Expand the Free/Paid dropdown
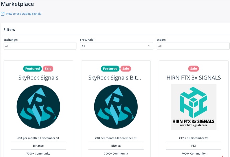The width and height of the screenshot is (230, 157). point(116,46)
